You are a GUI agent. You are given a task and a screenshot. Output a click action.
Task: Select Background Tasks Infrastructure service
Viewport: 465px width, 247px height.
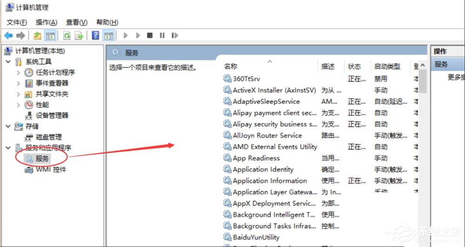click(275, 226)
